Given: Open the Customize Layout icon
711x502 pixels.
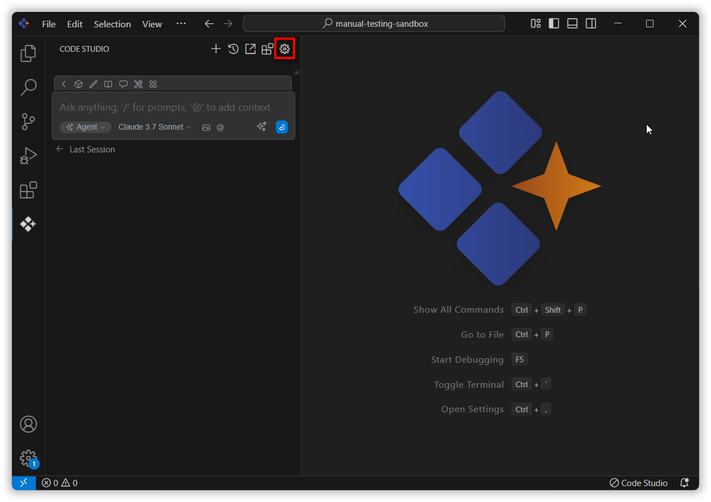Looking at the screenshot, I should (x=536, y=23).
